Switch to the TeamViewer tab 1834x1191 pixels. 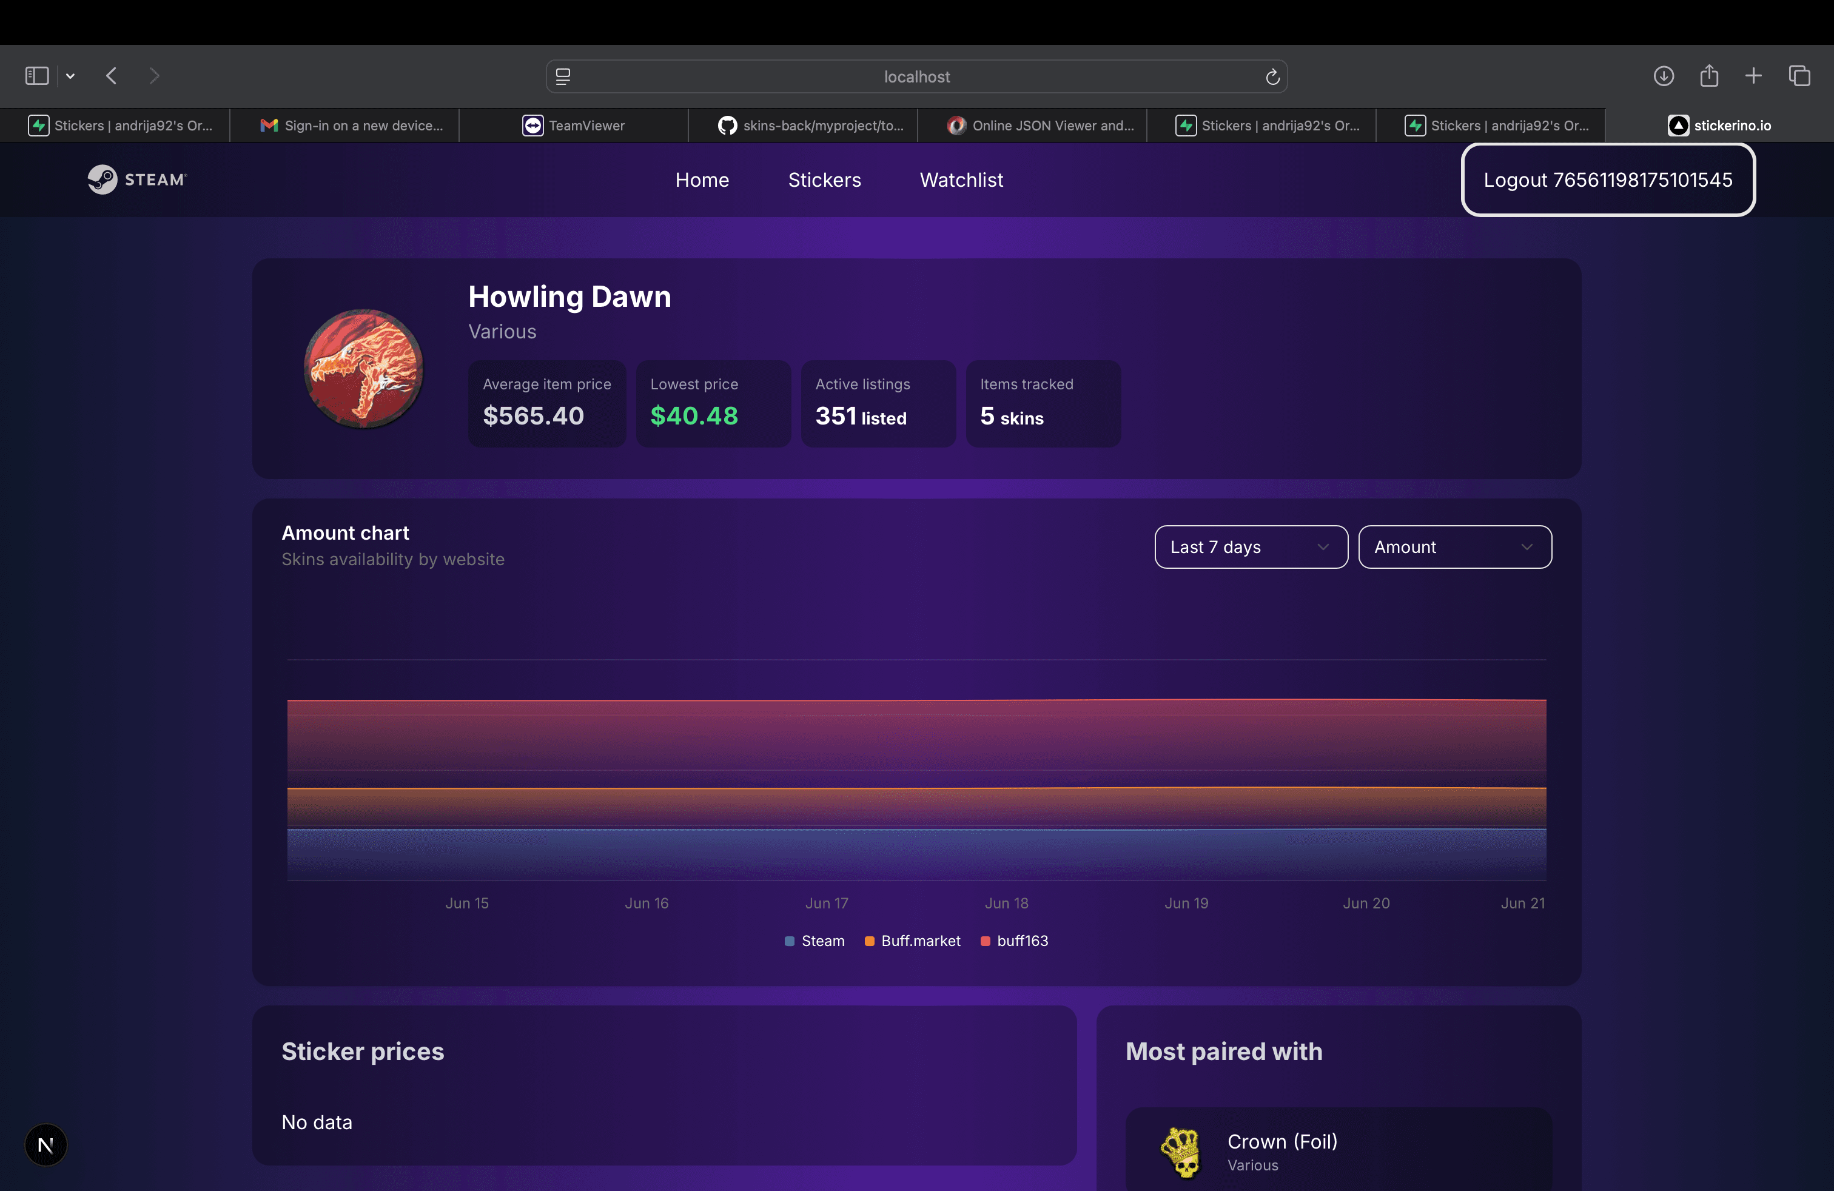(573, 125)
